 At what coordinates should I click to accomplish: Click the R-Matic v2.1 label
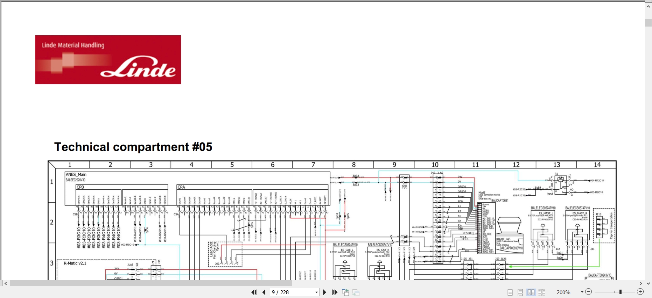click(x=75, y=263)
